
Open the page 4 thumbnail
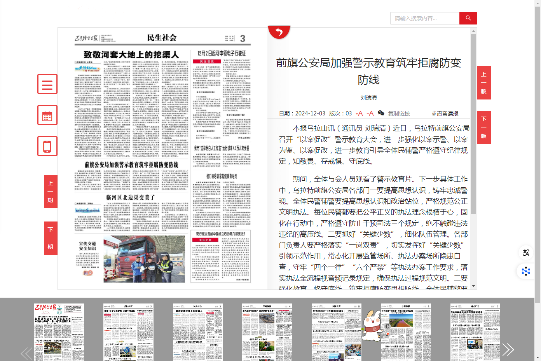[267, 332]
